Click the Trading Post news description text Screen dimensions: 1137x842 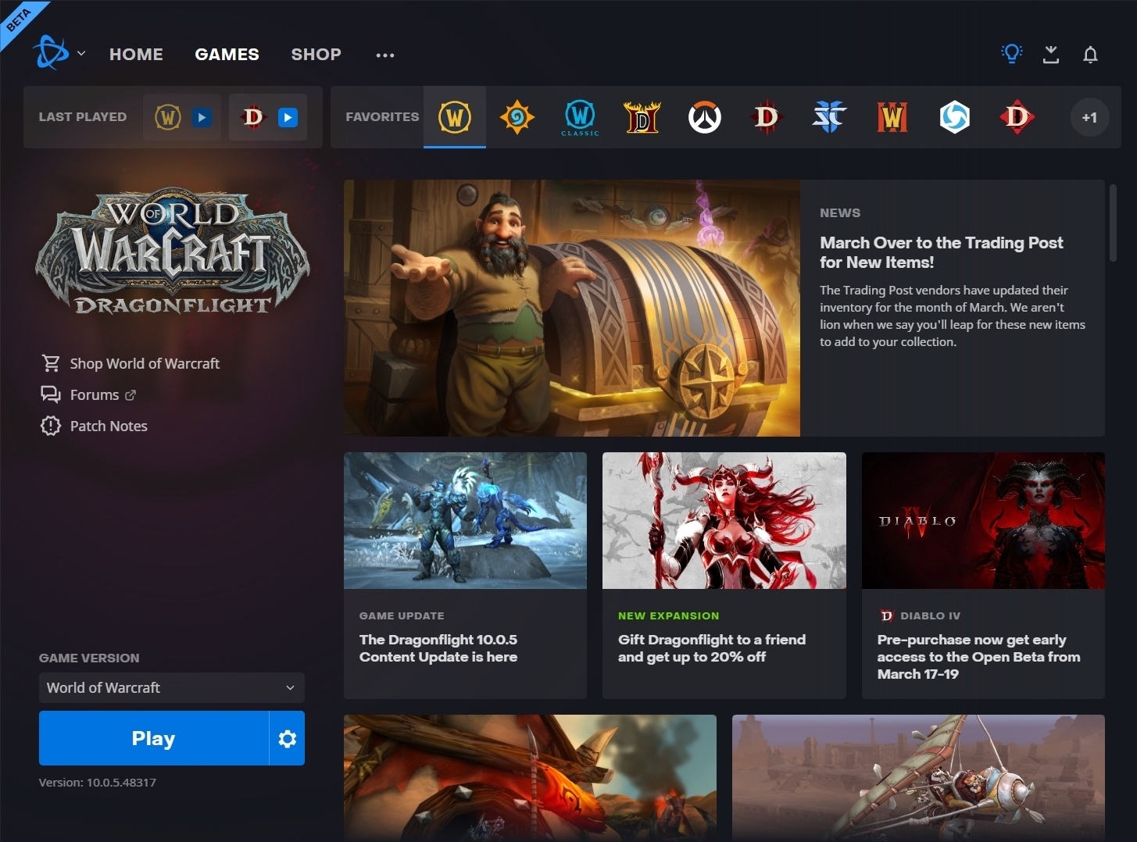click(953, 316)
